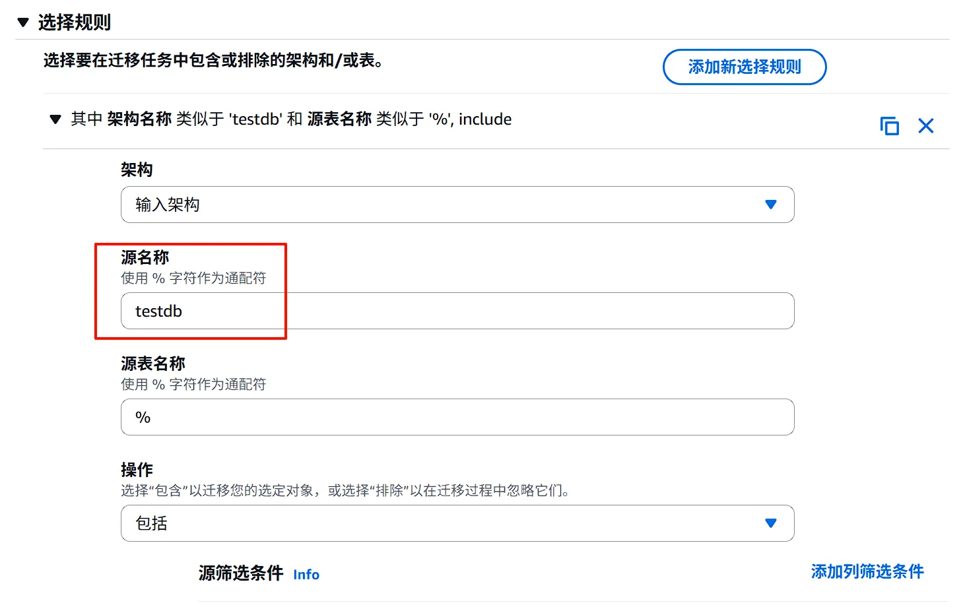Click the triangle icon on the testdb rule row

click(55, 120)
